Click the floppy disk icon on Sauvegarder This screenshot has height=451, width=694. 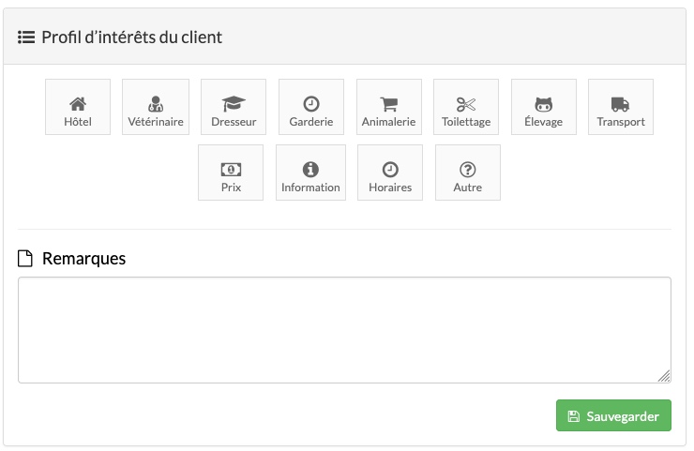pyautogui.click(x=574, y=416)
